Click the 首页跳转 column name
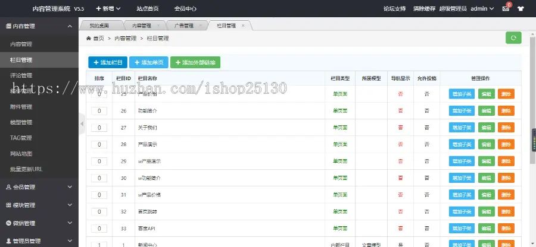The width and height of the screenshot is (536, 247). coord(147,212)
